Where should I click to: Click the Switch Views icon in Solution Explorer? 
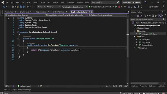point(141,16)
